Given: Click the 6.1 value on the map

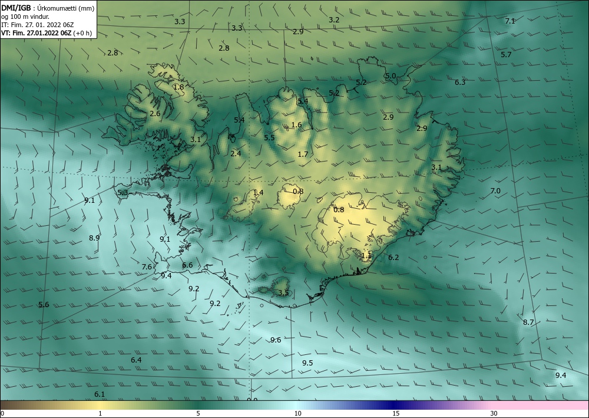Looking at the screenshot, I should 99,394.
